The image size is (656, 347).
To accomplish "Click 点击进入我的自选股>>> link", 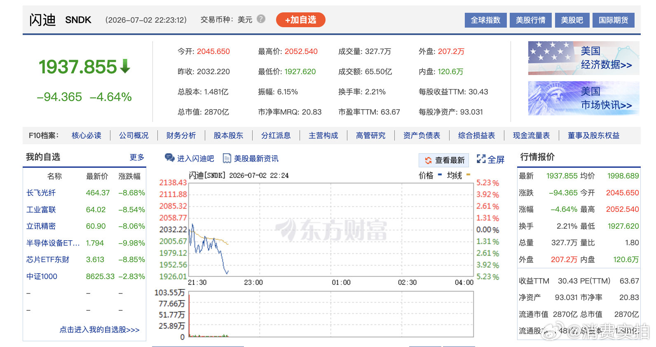I will click(99, 329).
